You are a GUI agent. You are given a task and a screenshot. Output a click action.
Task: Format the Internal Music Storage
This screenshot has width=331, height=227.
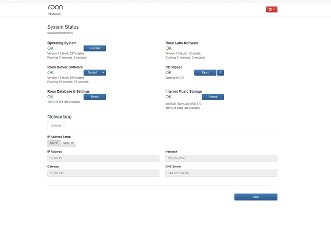(x=213, y=97)
